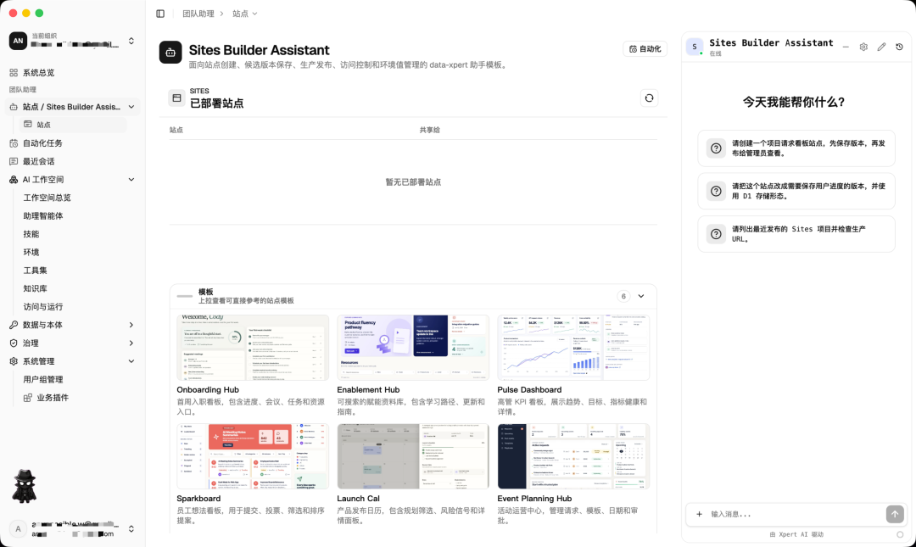The image size is (916, 547).
Task: Refresh the deployed sites list
Action: [649, 98]
